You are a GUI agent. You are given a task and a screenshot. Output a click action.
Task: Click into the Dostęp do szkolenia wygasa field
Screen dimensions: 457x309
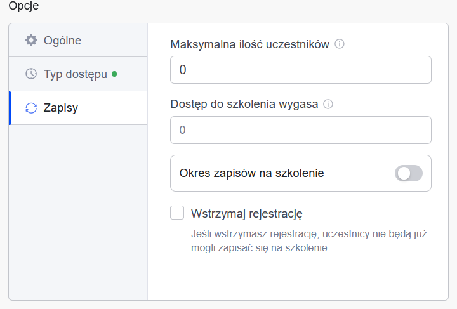(x=300, y=130)
